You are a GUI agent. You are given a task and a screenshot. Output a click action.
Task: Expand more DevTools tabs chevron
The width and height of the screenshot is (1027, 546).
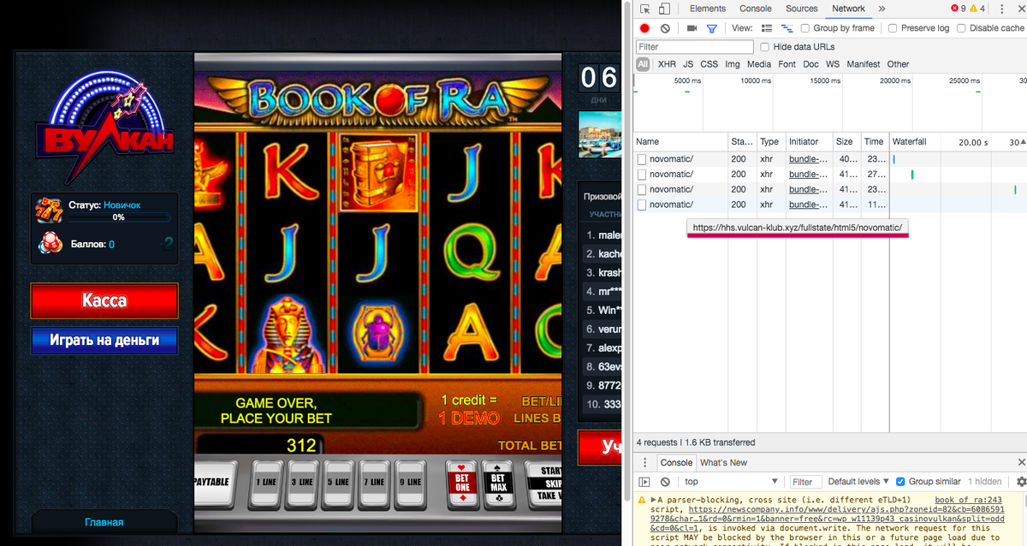pos(882,9)
